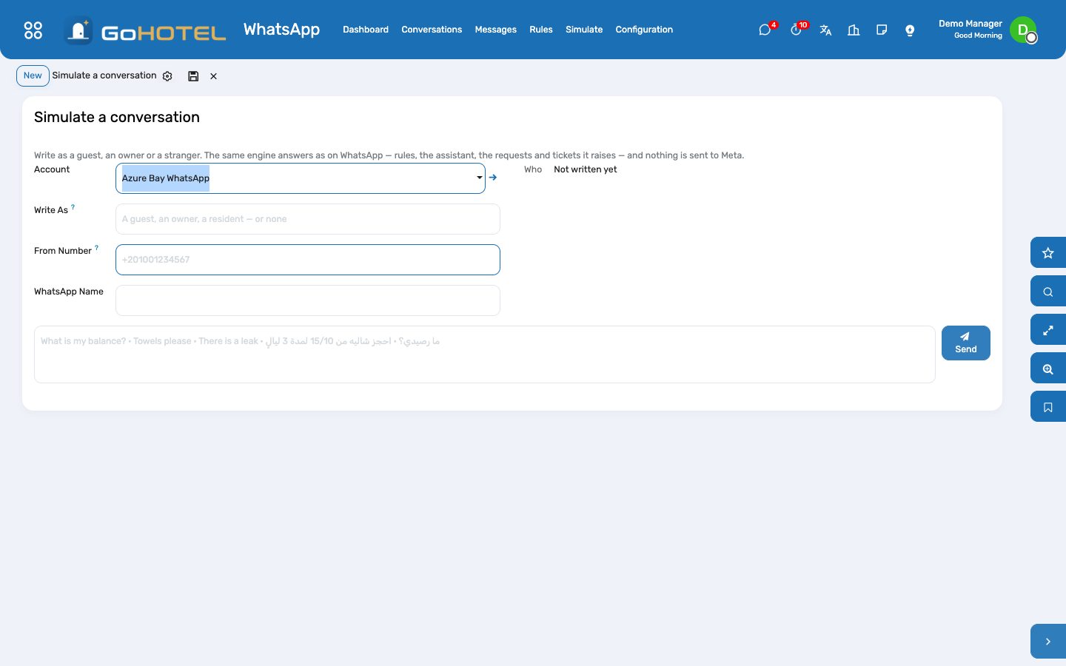The width and height of the screenshot is (1066, 666).
Task: Open the Account dropdown showing Azure Bay WhatsApp
Action: pyautogui.click(x=301, y=178)
